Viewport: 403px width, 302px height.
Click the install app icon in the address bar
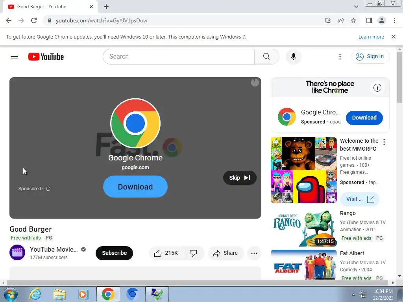328,20
